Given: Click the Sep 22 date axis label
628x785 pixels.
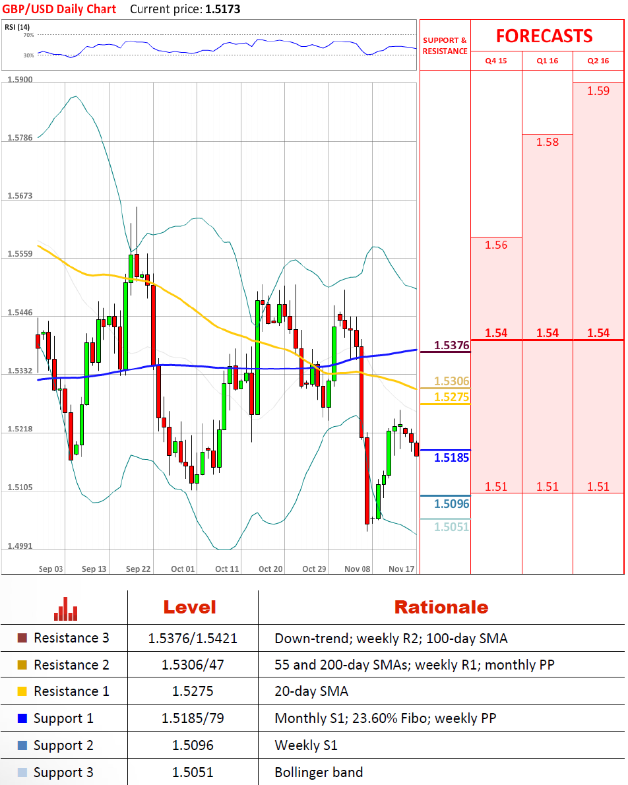Looking at the screenshot, I should point(139,569).
